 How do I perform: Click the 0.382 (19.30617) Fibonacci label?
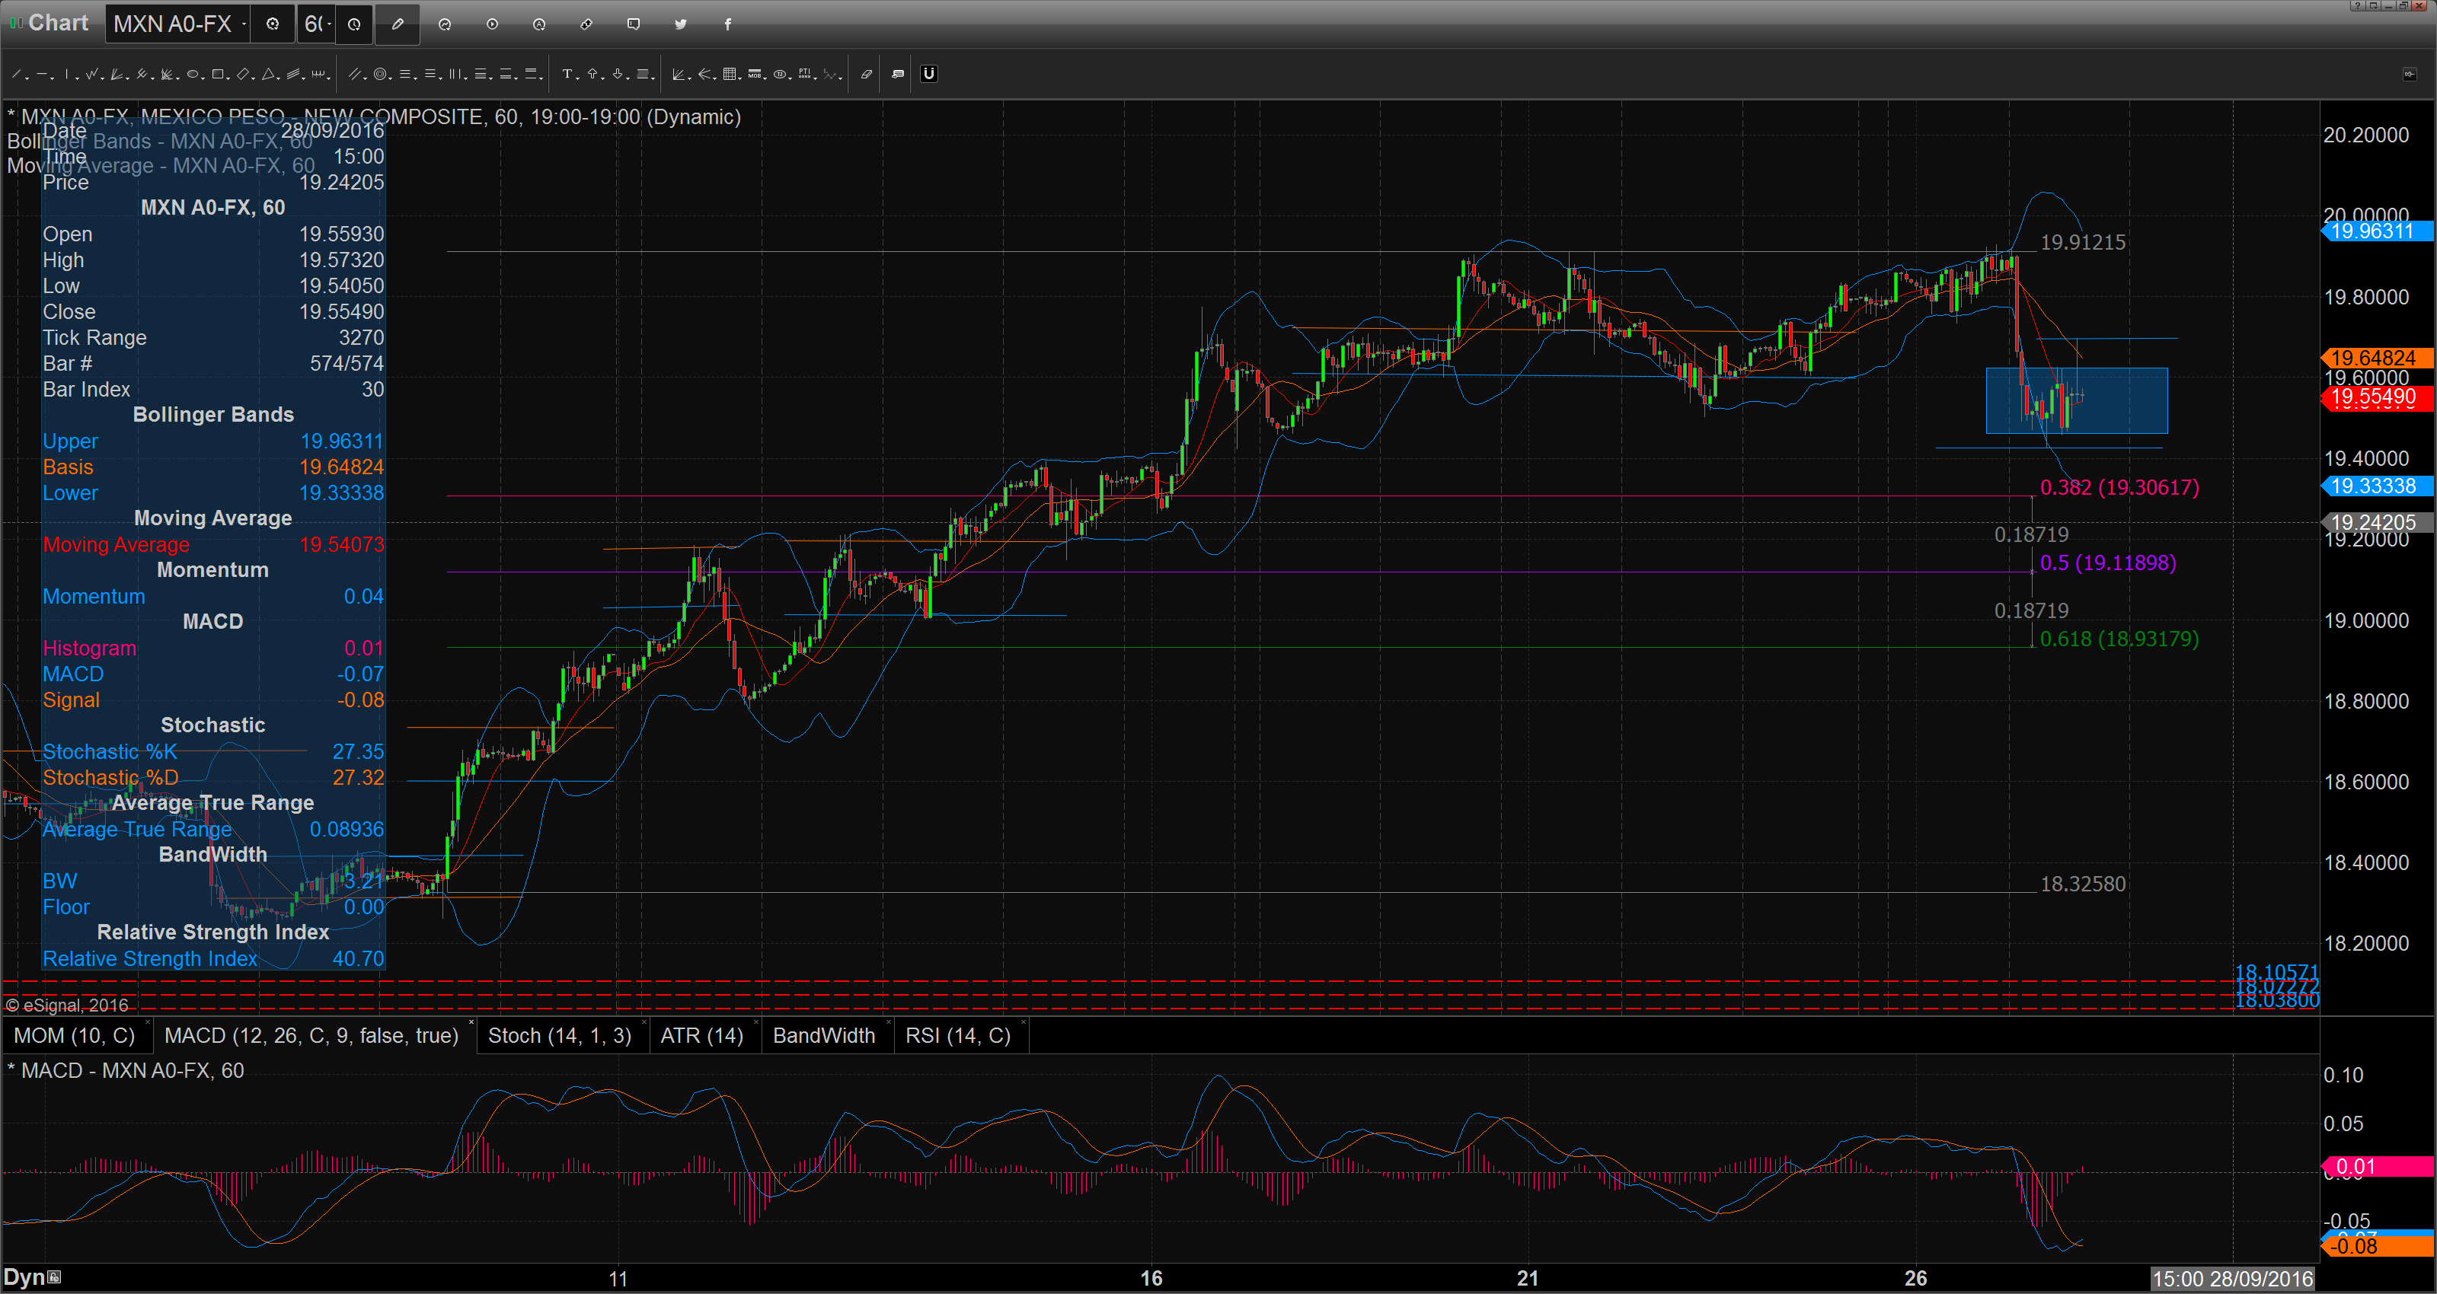tap(2119, 487)
